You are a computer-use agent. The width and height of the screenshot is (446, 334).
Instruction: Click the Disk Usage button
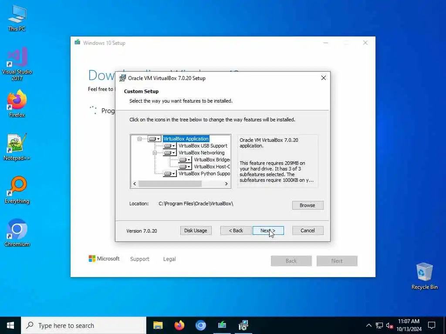[196, 230]
